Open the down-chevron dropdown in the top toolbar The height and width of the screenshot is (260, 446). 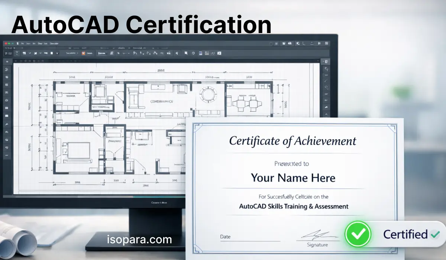coord(29,53)
